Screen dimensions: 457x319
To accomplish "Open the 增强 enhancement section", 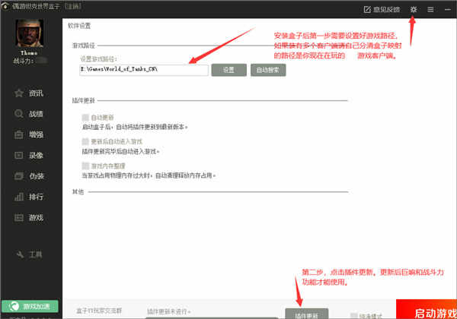I will [29, 134].
